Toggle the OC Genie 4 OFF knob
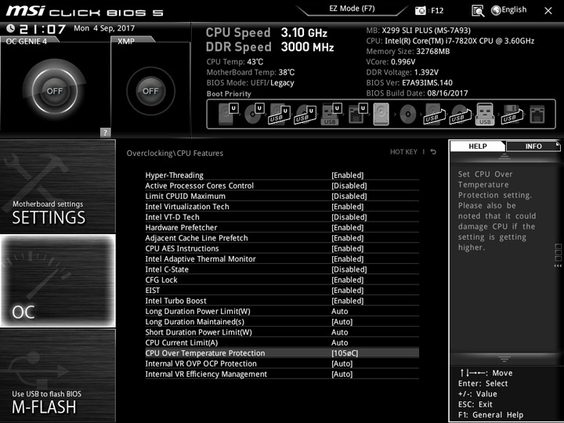 pos(54,91)
